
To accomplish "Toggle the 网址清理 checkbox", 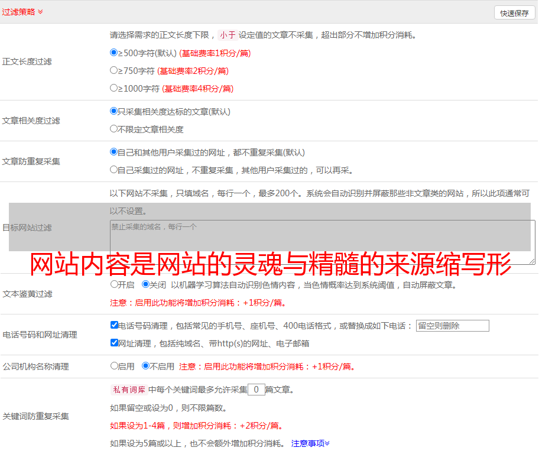I will 114,343.
